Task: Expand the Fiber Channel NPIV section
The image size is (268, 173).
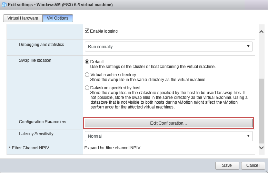Action: click(x=10, y=148)
